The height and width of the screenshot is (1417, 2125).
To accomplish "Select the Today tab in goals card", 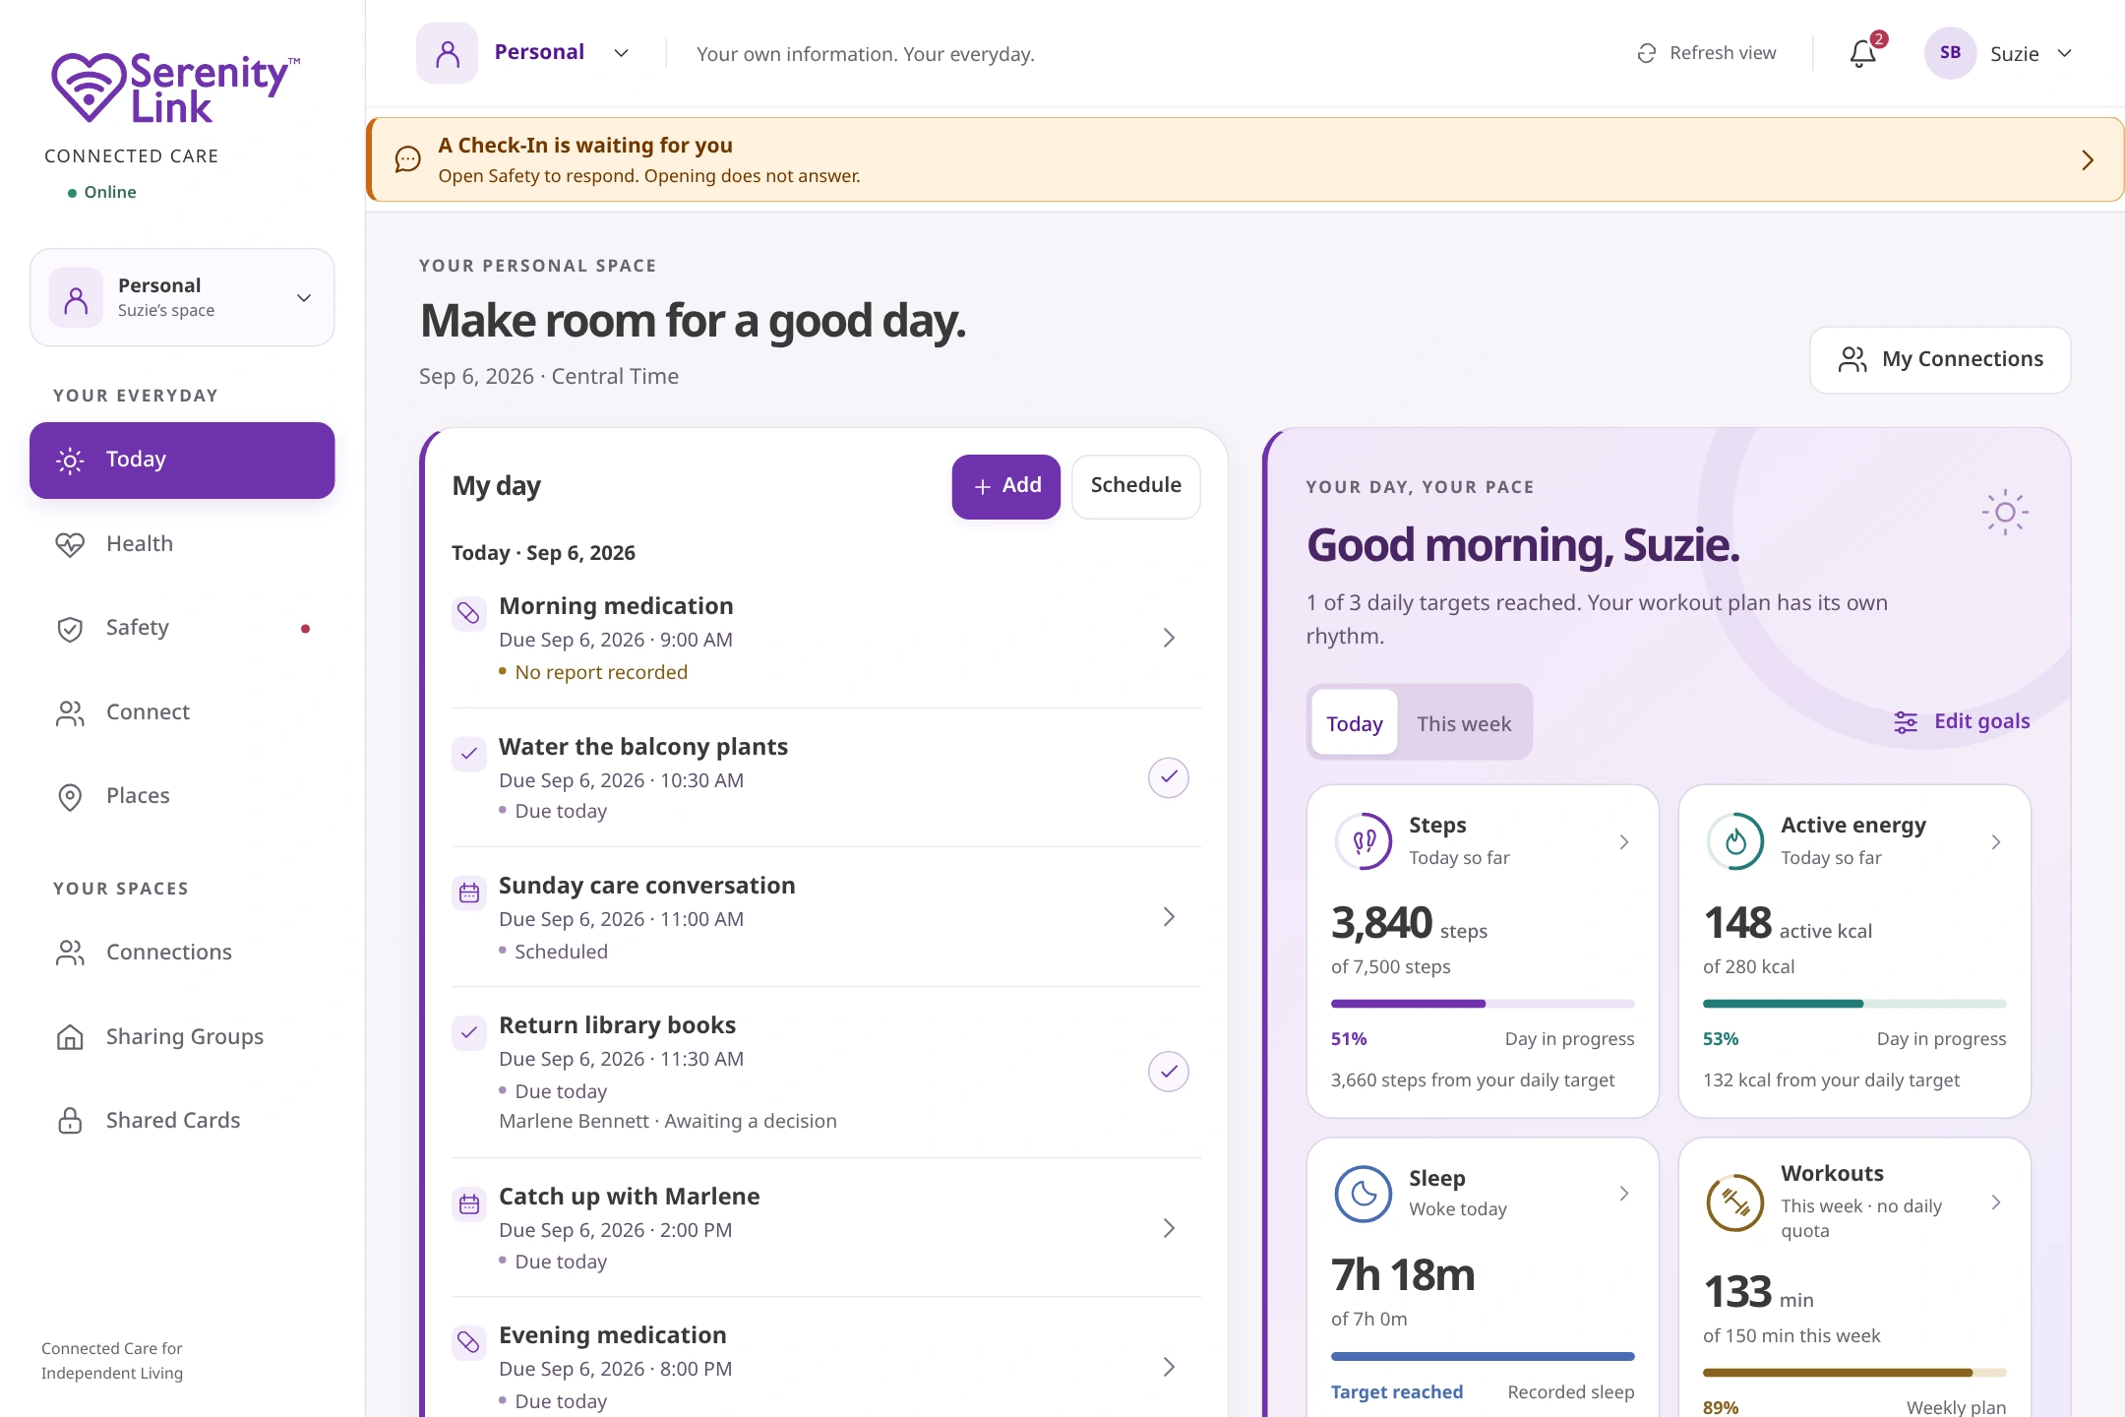I will [1354, 723].
